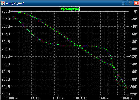The height and width of the screenshot is (100, 139).
Task: Click the -180° phase axis label
Action: tap(133, 79)
